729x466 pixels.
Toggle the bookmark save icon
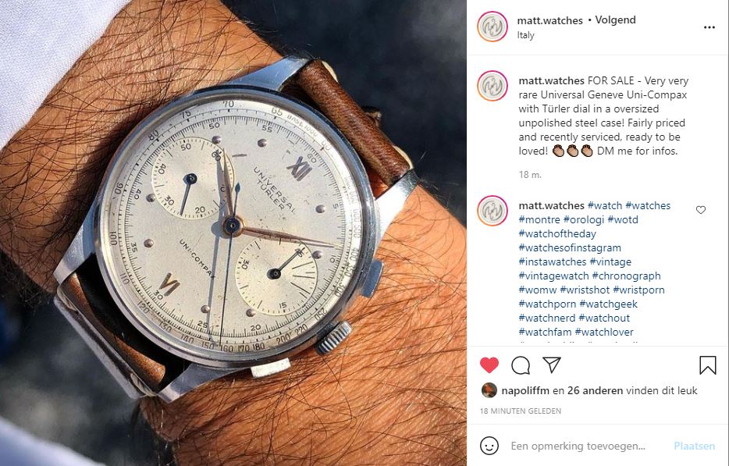click(708, 365)
